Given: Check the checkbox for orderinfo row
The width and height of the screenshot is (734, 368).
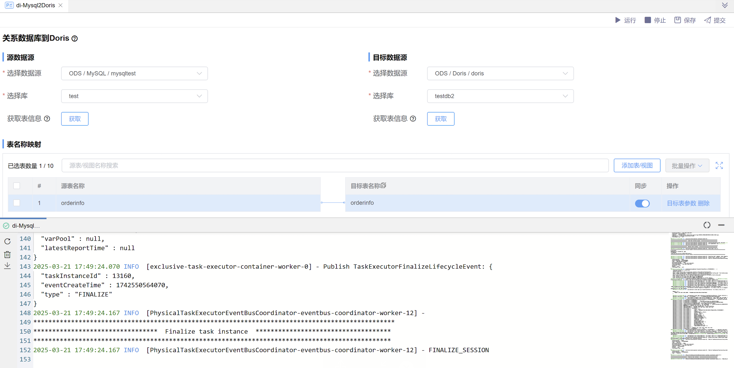Looking at the screenshot, I should [x=17, y=203].
